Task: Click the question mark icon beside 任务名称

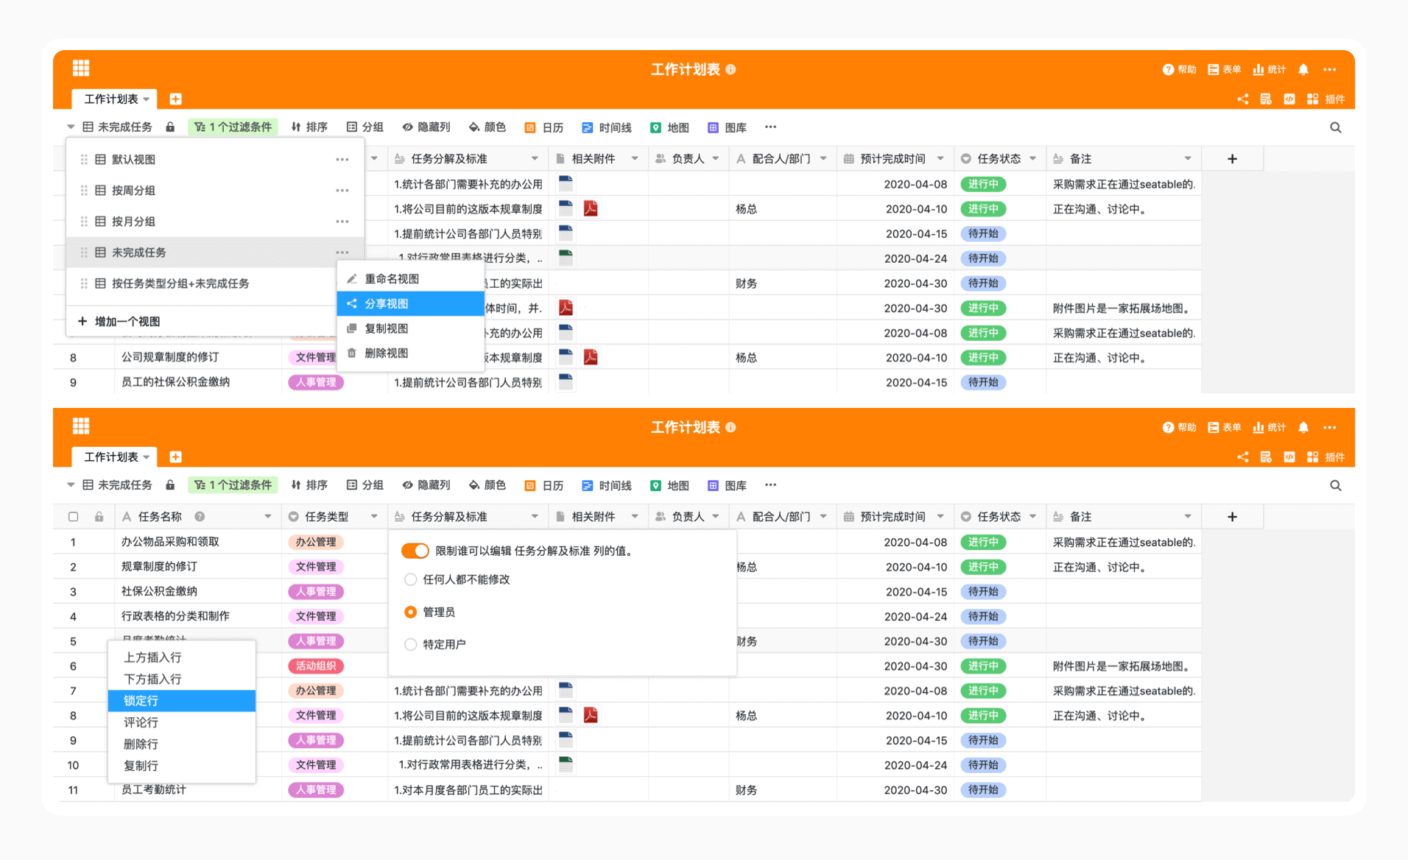Action: pyautogui.click(x=200, y=517)
